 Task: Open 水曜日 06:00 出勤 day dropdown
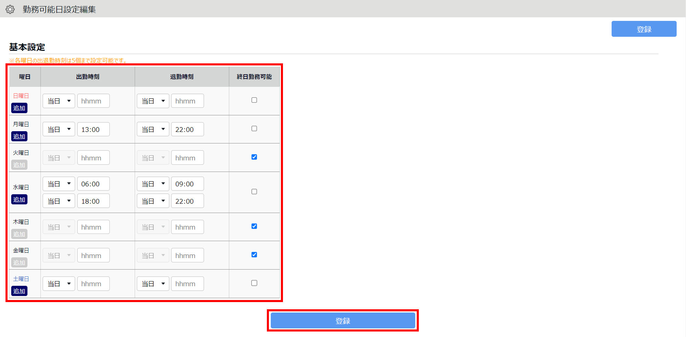[59, 184]
